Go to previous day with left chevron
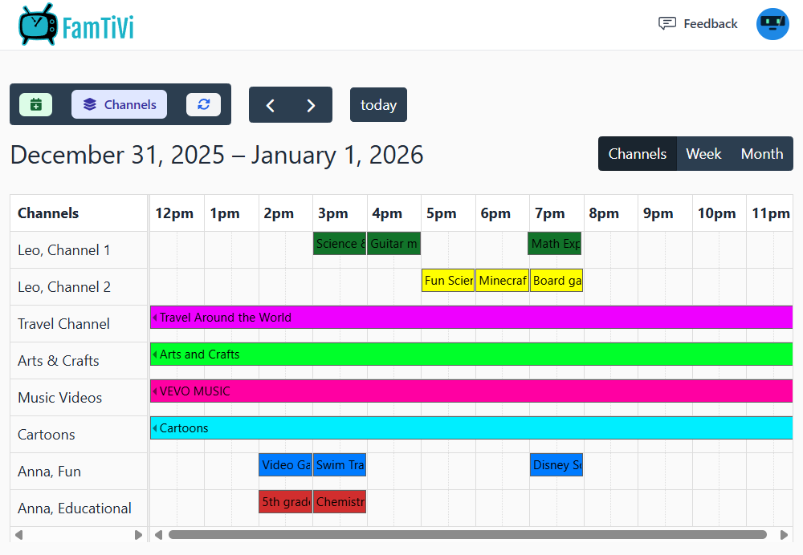The height and width of the screenshot is (555, 803). (271, 105)
